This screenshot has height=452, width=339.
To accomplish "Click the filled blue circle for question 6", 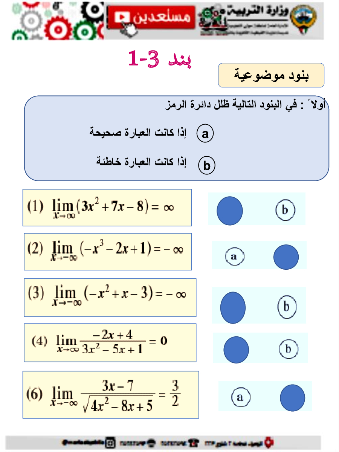I will [x=293, y=397].
